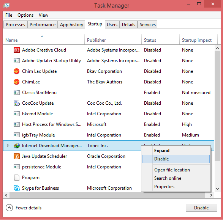The image size is (223, 220).
Task: Click the Disable button at bottom
Action: click(x=201, y=208)
